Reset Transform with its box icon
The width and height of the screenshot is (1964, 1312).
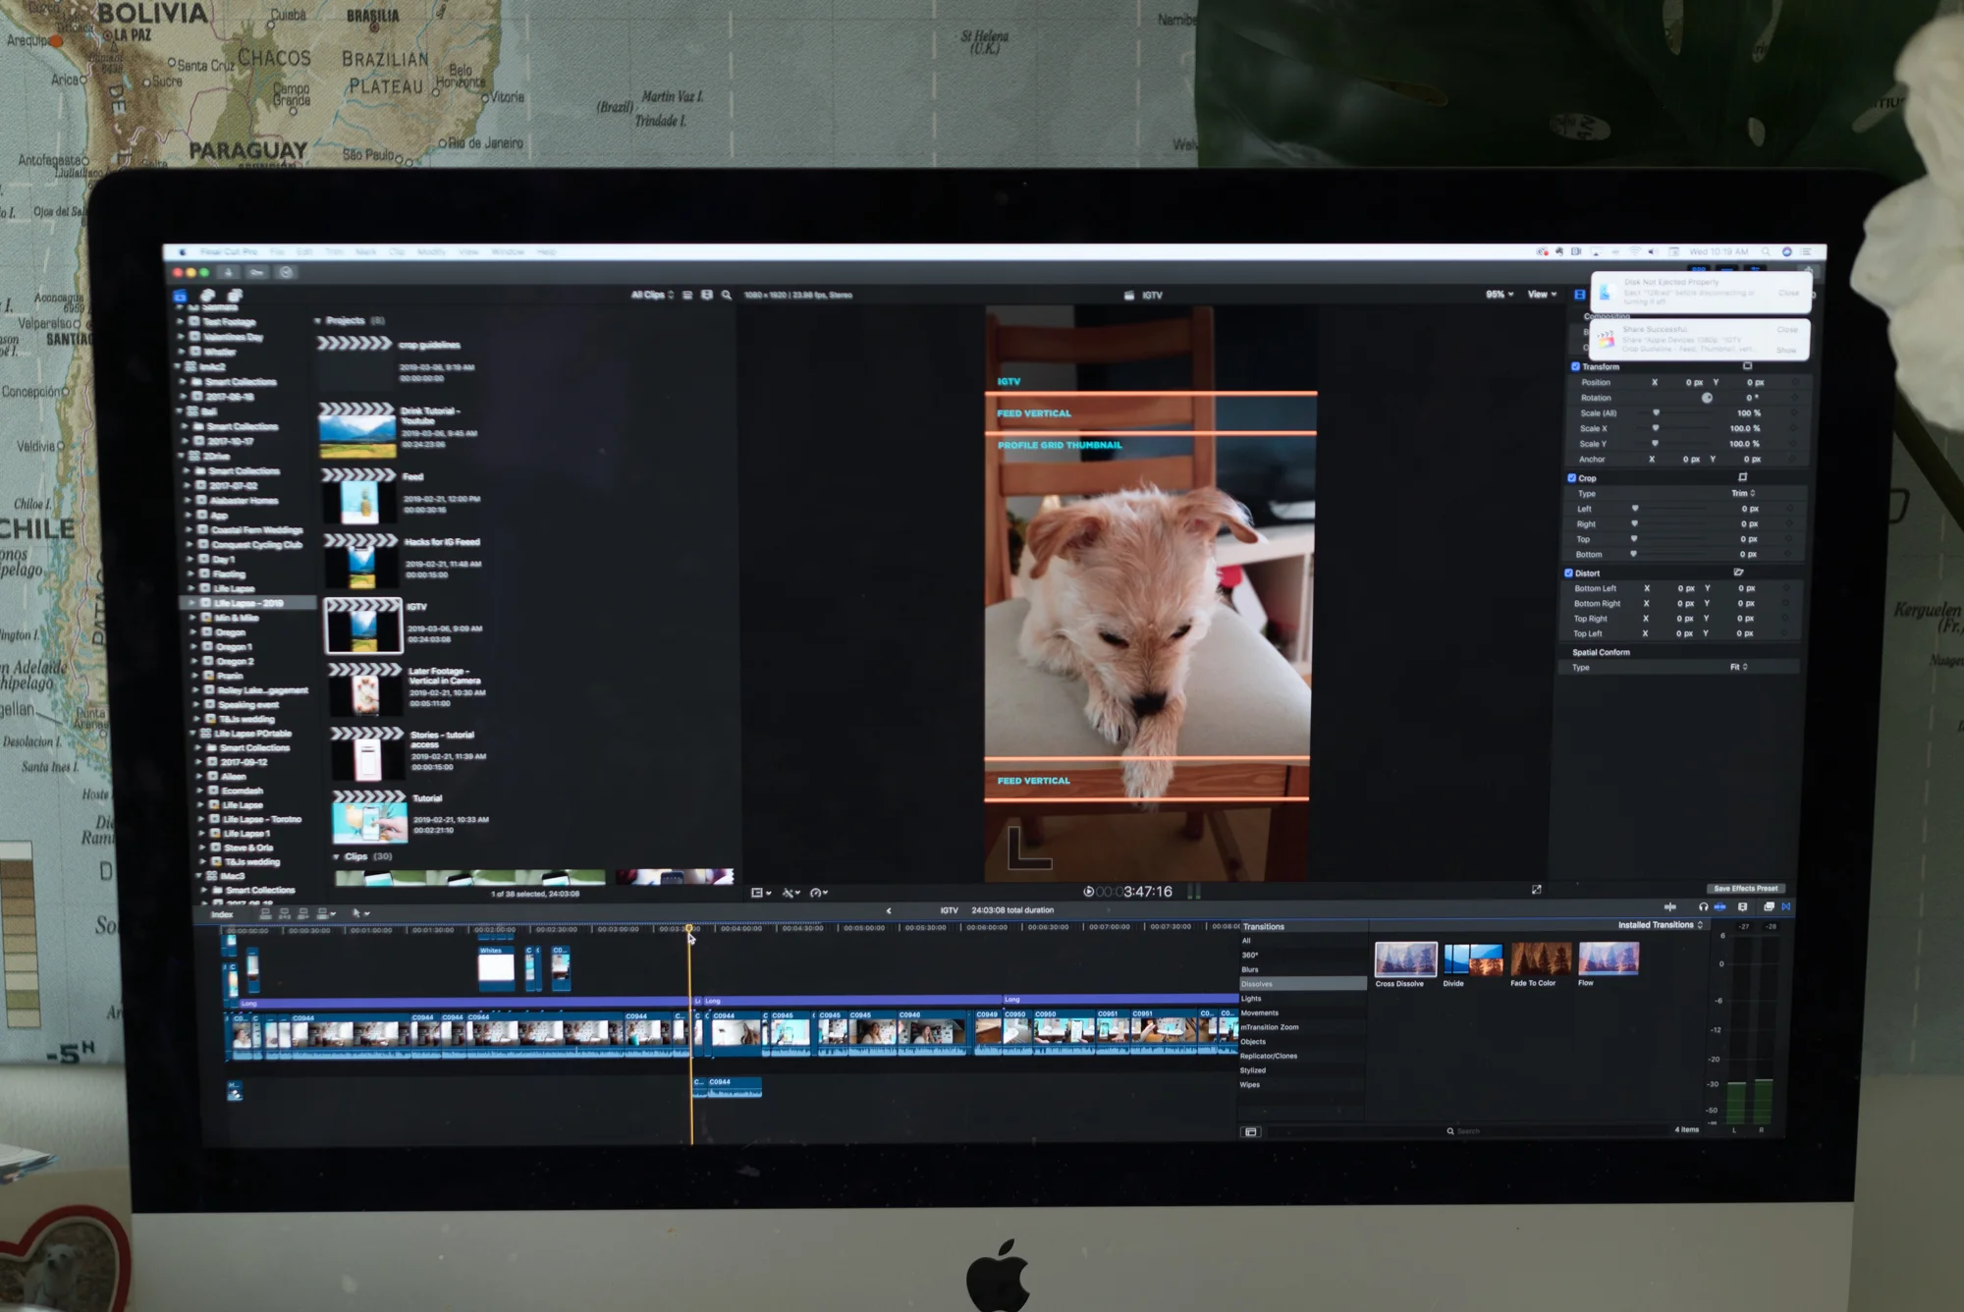tap(1747, 365)
